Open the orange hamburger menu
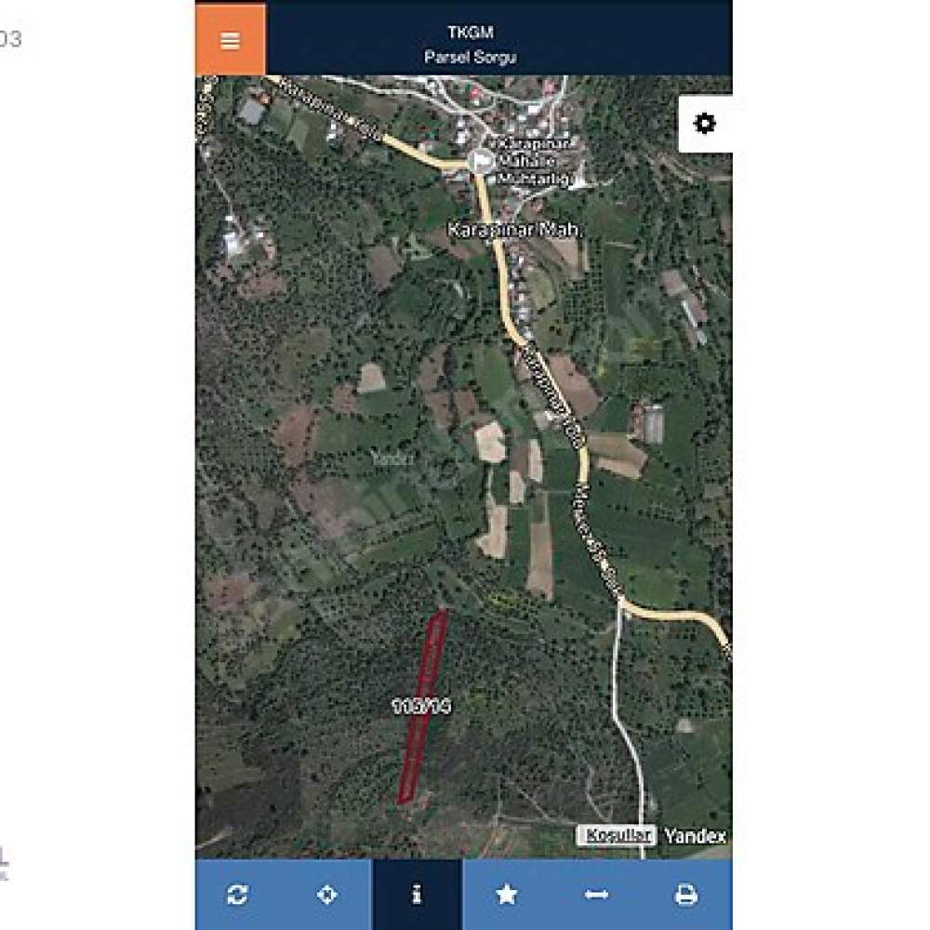 [x=230, y=39]
